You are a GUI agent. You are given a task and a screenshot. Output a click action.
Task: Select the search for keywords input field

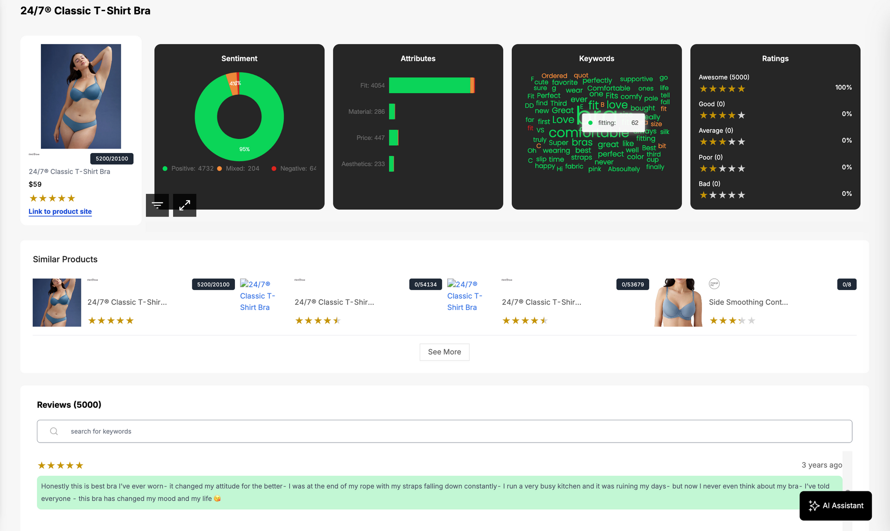(444, 431)
